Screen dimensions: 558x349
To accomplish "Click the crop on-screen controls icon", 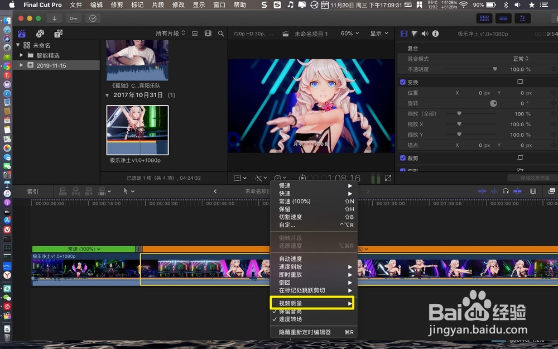I will tap(520, 158).
